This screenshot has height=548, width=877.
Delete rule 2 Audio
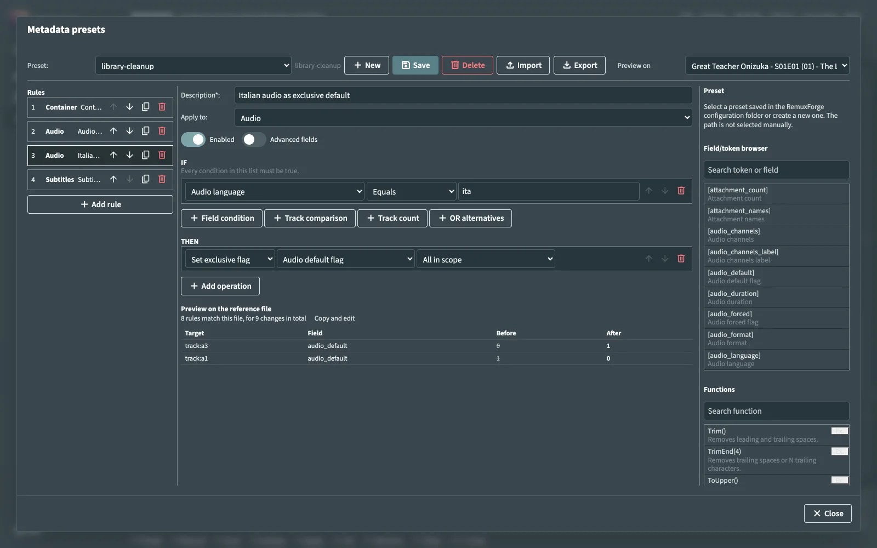coord(162,131)
